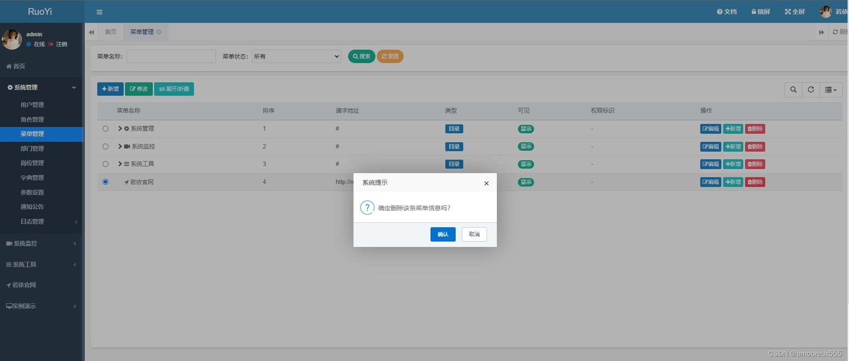Expand the 系统管理 tree row
849x361 pixels.
tap(120, 128)
